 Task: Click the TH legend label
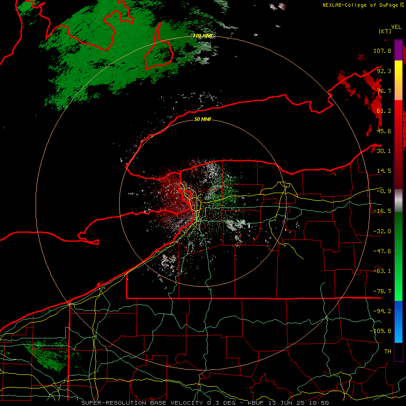pos(388,351)
